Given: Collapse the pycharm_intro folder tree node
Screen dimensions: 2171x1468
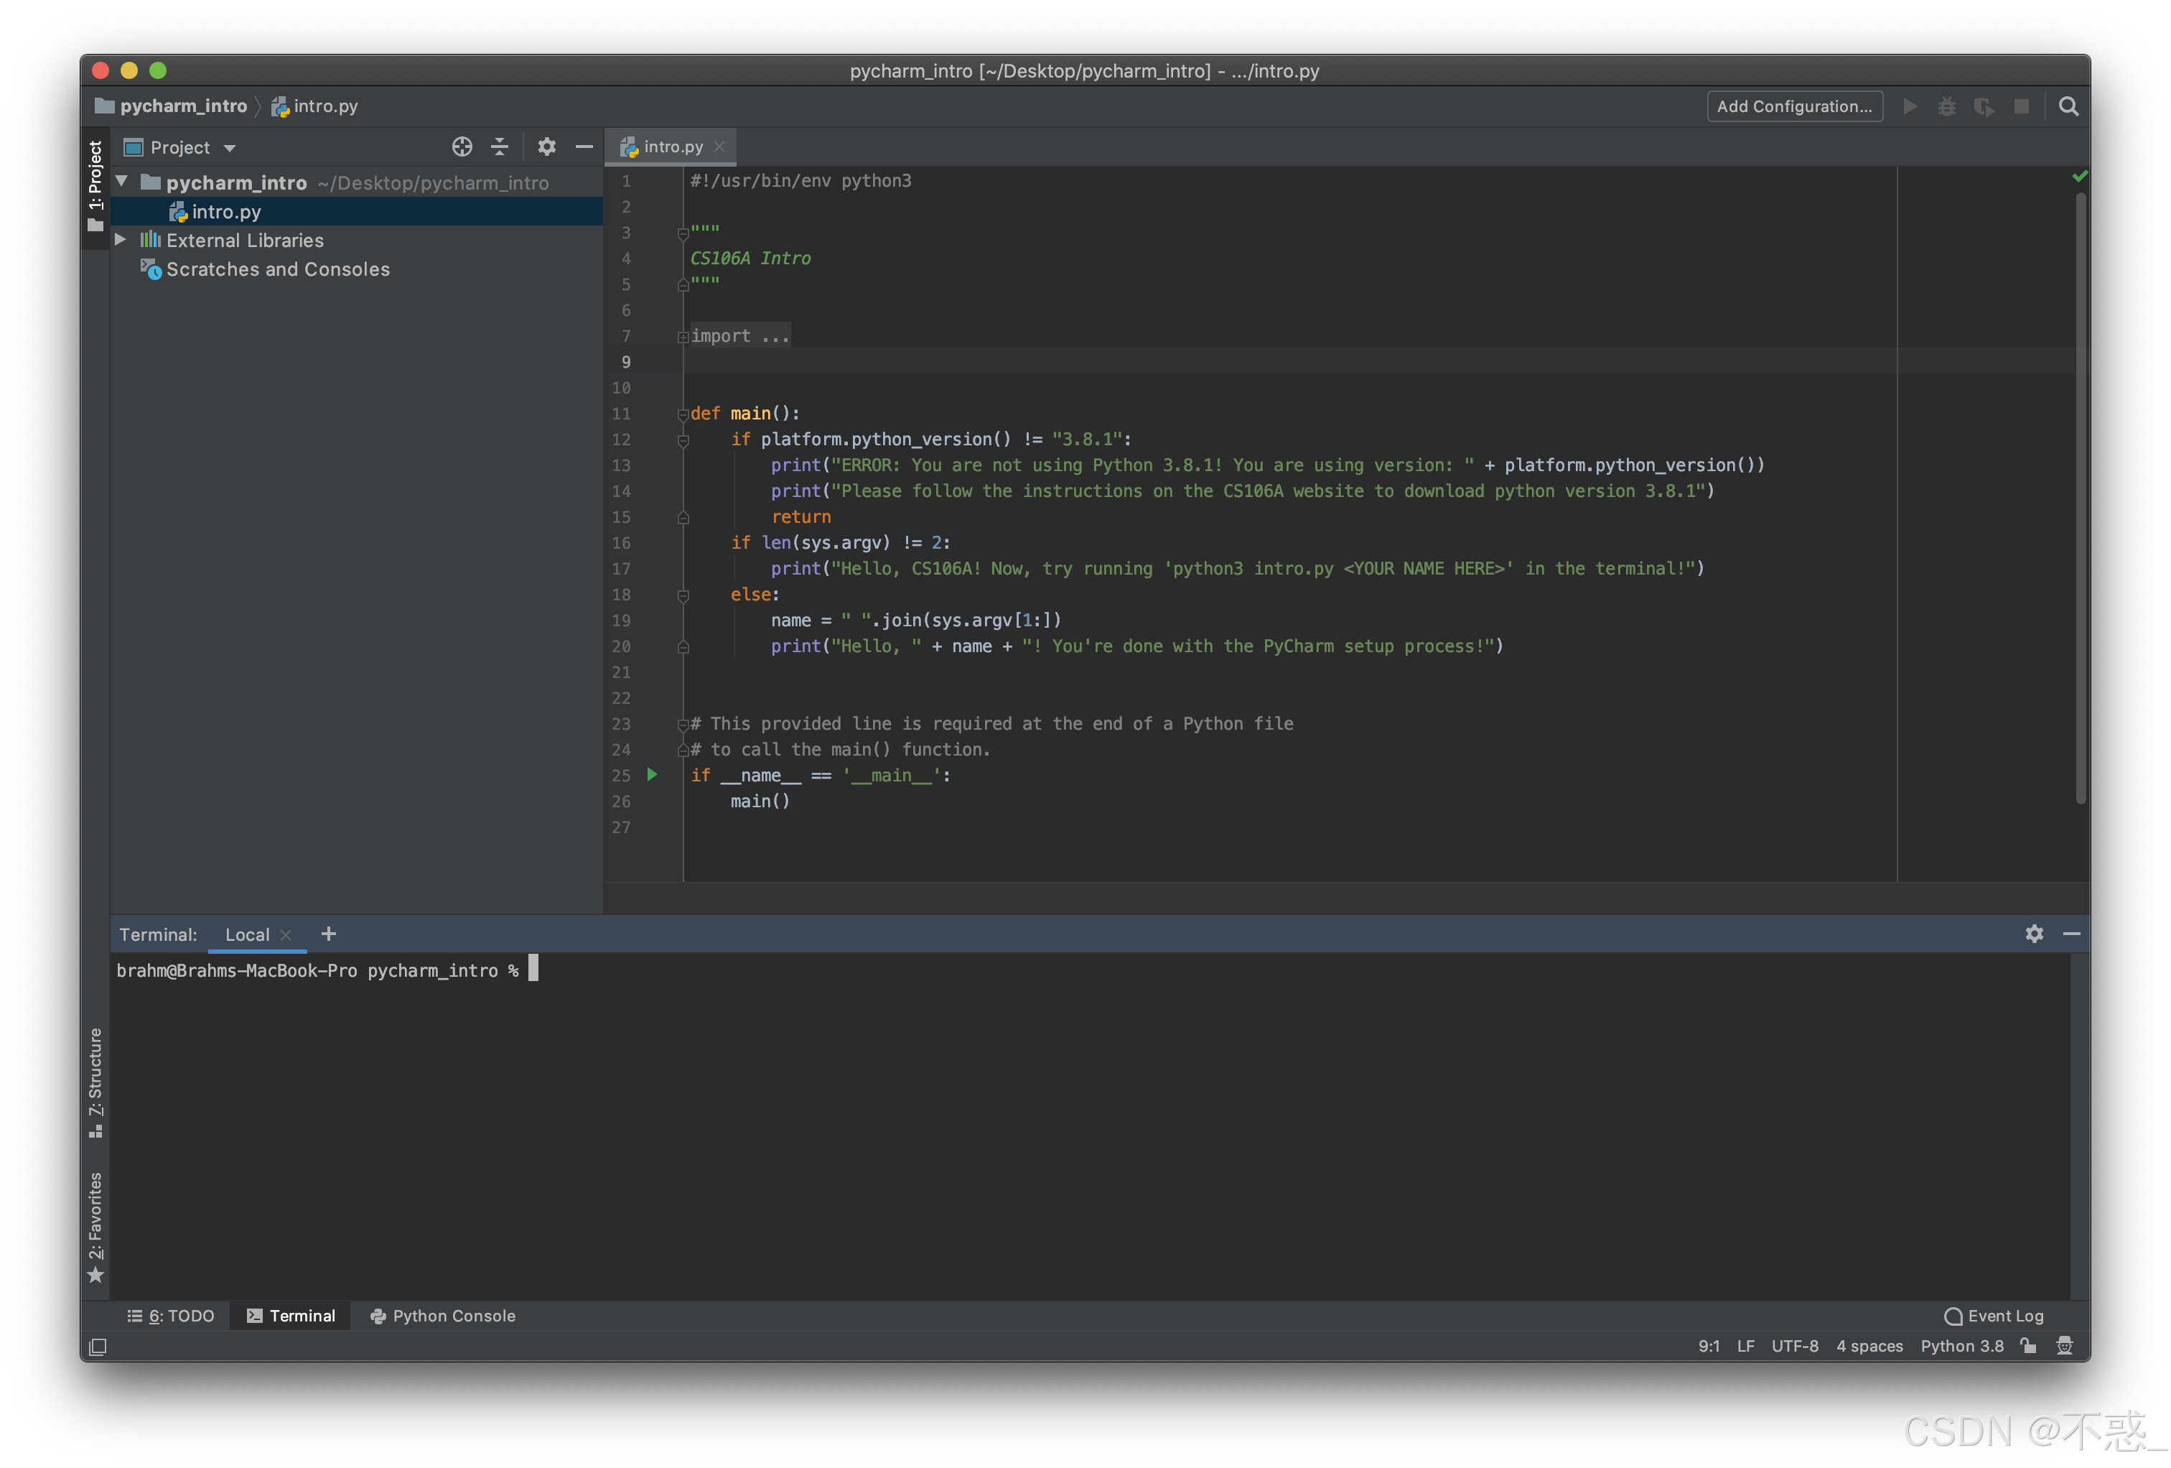Looking at the screenshot, I should click(121, 181).
